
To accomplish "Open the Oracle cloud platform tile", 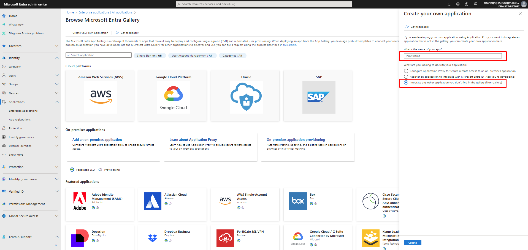I will click(x=245, y=95).
